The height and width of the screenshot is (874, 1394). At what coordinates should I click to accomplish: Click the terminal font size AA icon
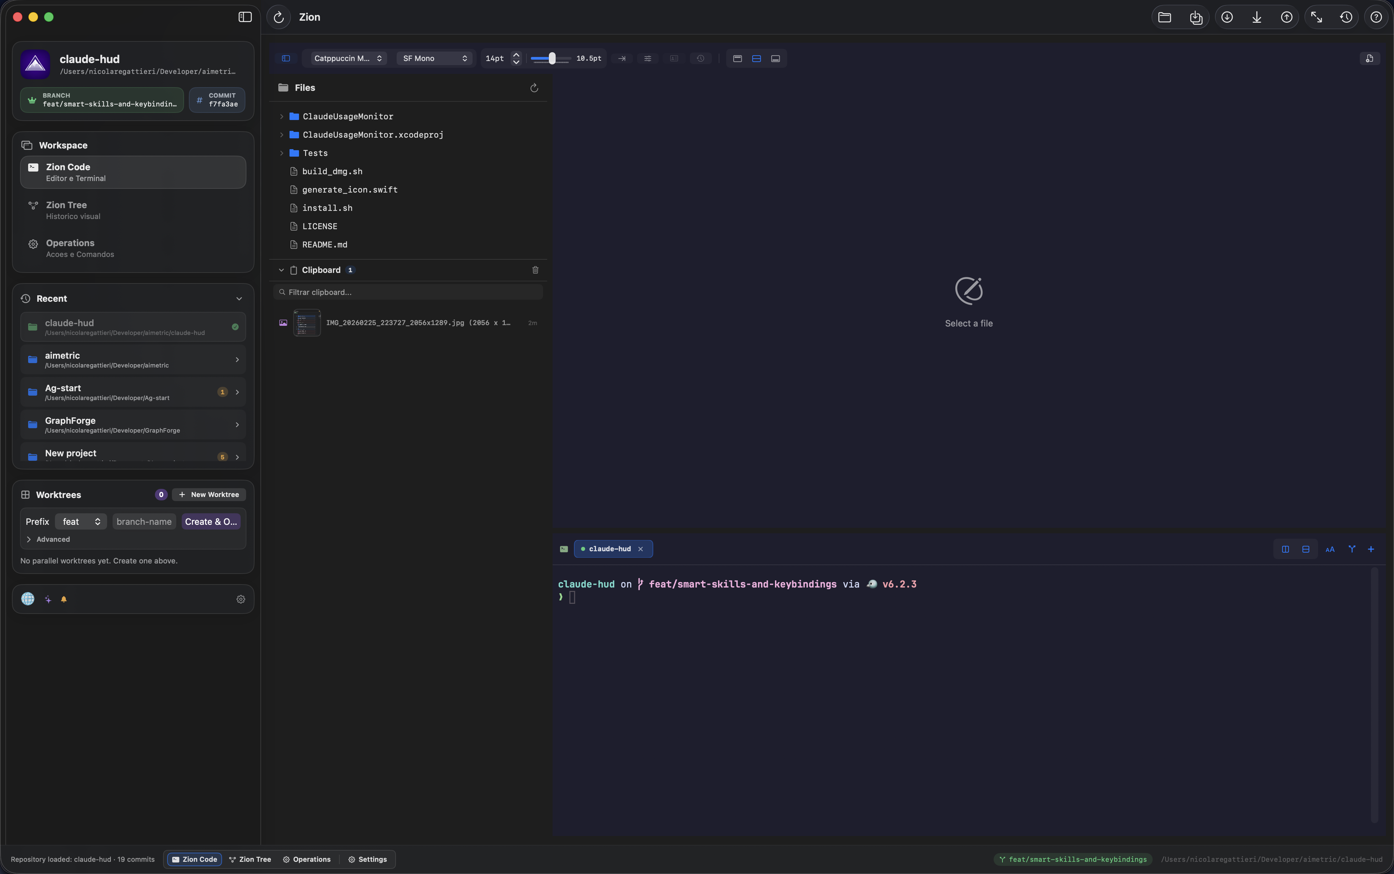point(1329,549)
